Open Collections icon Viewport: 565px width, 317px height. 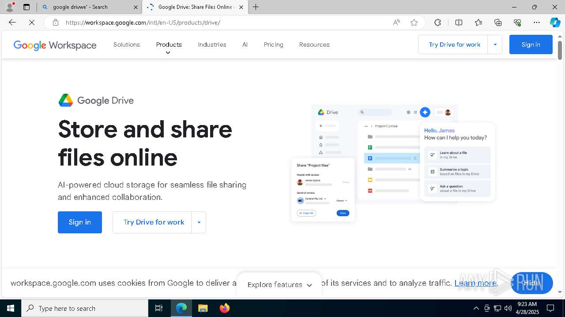click(498, 22)
